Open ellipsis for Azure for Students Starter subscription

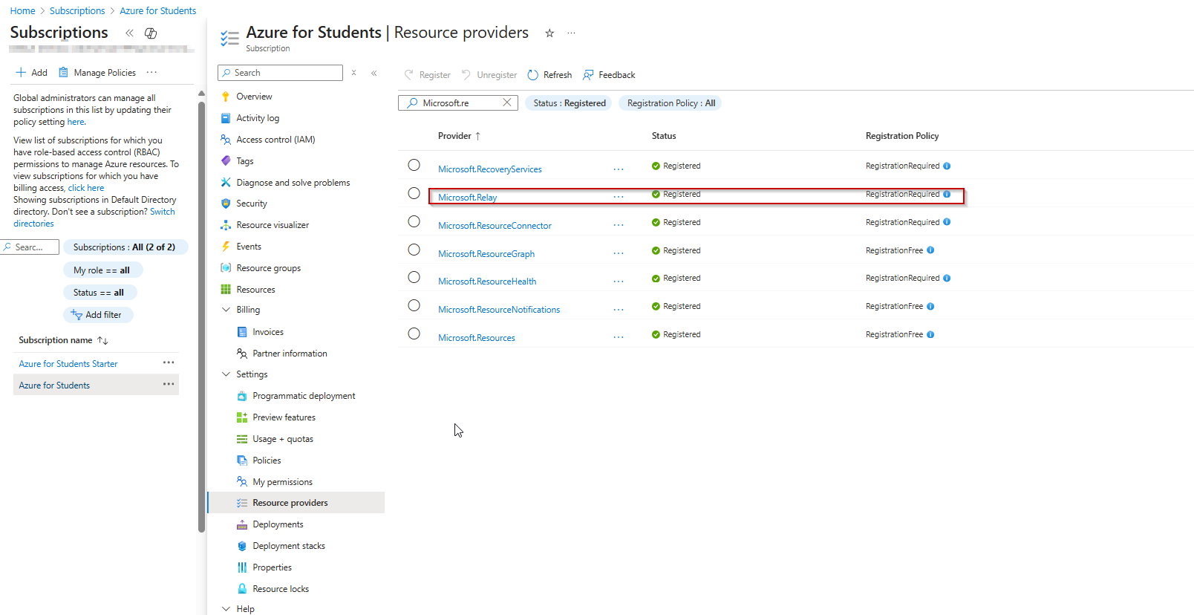169,362
